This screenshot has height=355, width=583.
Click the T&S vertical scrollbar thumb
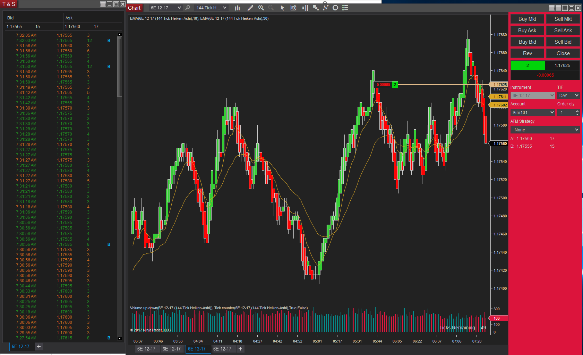click(120, 67)
